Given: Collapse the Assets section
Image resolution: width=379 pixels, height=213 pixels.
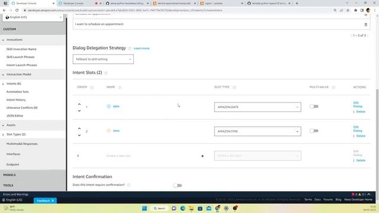Looking at the screenshot, I should [x=3, y=125].
